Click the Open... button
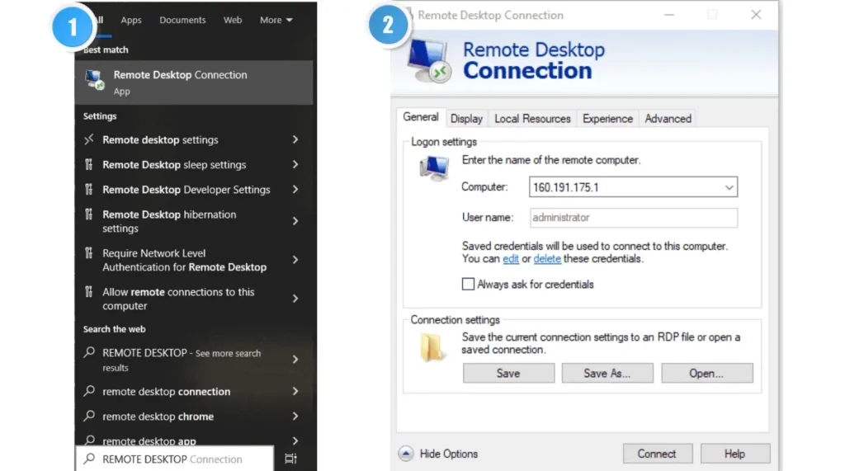Viewport: 845px width, 471px height. 706,373
